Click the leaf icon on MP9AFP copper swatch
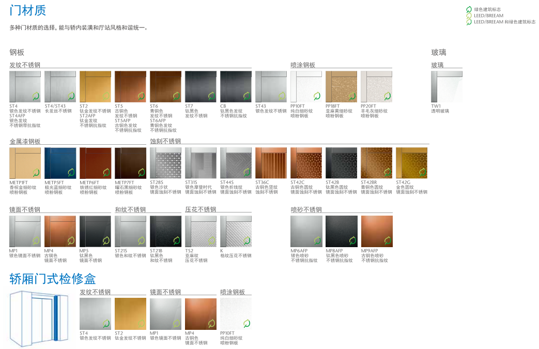 [x=387, y=240]
